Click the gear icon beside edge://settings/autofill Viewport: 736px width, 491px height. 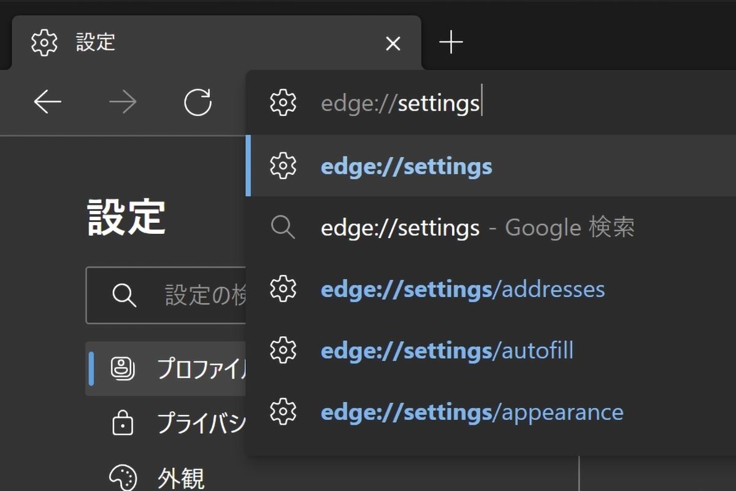tap(283, 350)
